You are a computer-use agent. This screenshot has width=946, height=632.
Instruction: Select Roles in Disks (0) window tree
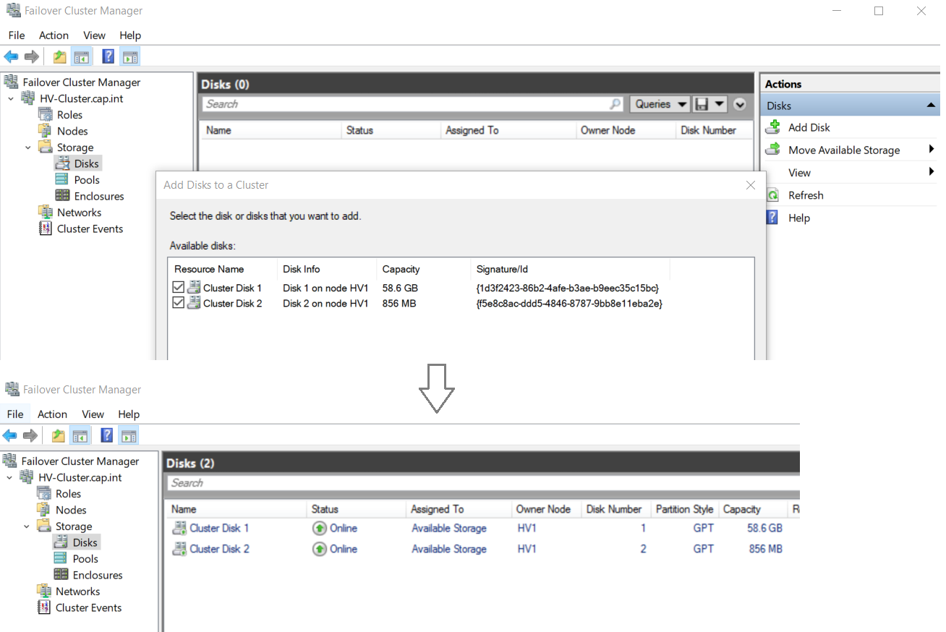[69, 115]
